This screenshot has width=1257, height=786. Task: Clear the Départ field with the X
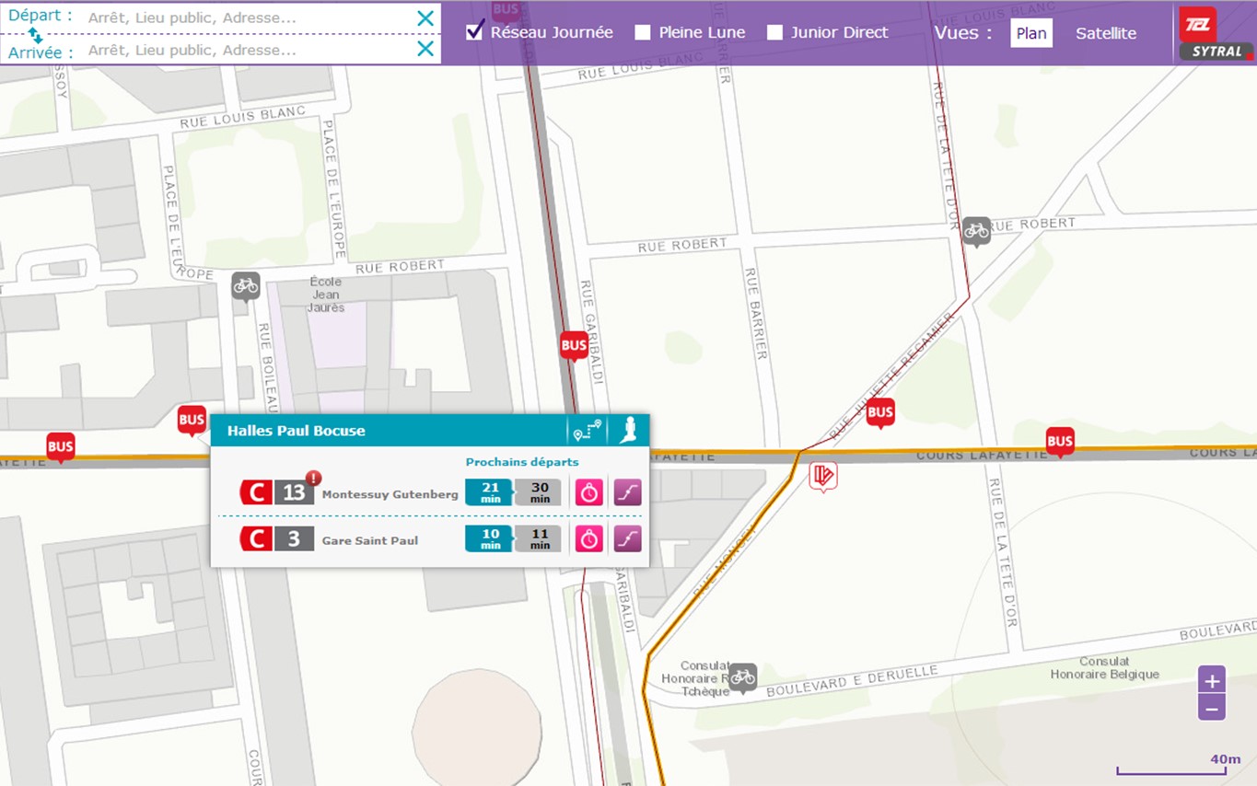tap(425, 18)
